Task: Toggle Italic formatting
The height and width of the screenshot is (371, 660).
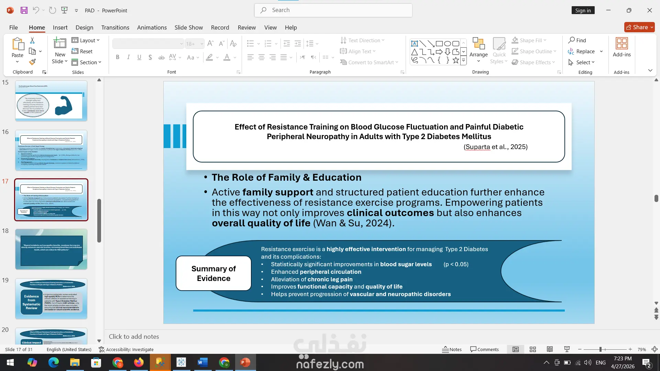Action: point(128,57)
